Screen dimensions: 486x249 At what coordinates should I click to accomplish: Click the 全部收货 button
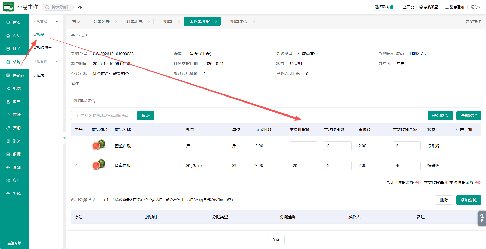coord(469,116)
